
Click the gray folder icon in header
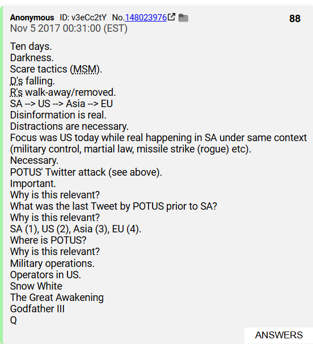click(183, 18)
